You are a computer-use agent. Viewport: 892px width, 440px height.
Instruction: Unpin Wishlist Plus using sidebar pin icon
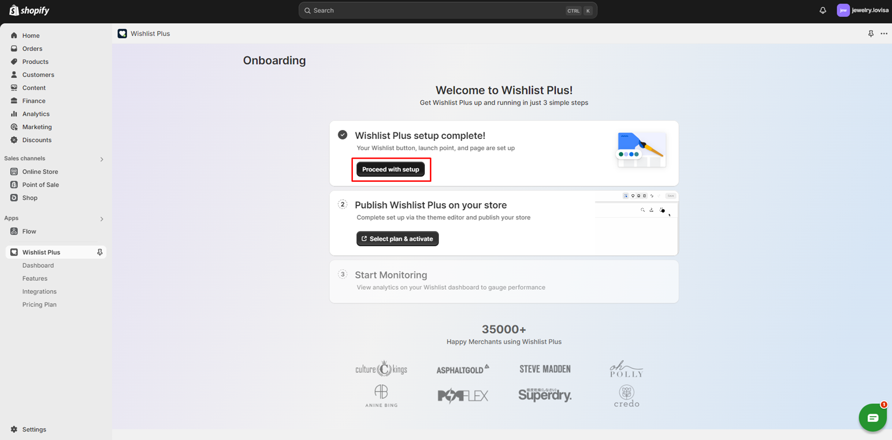point(100,252)
